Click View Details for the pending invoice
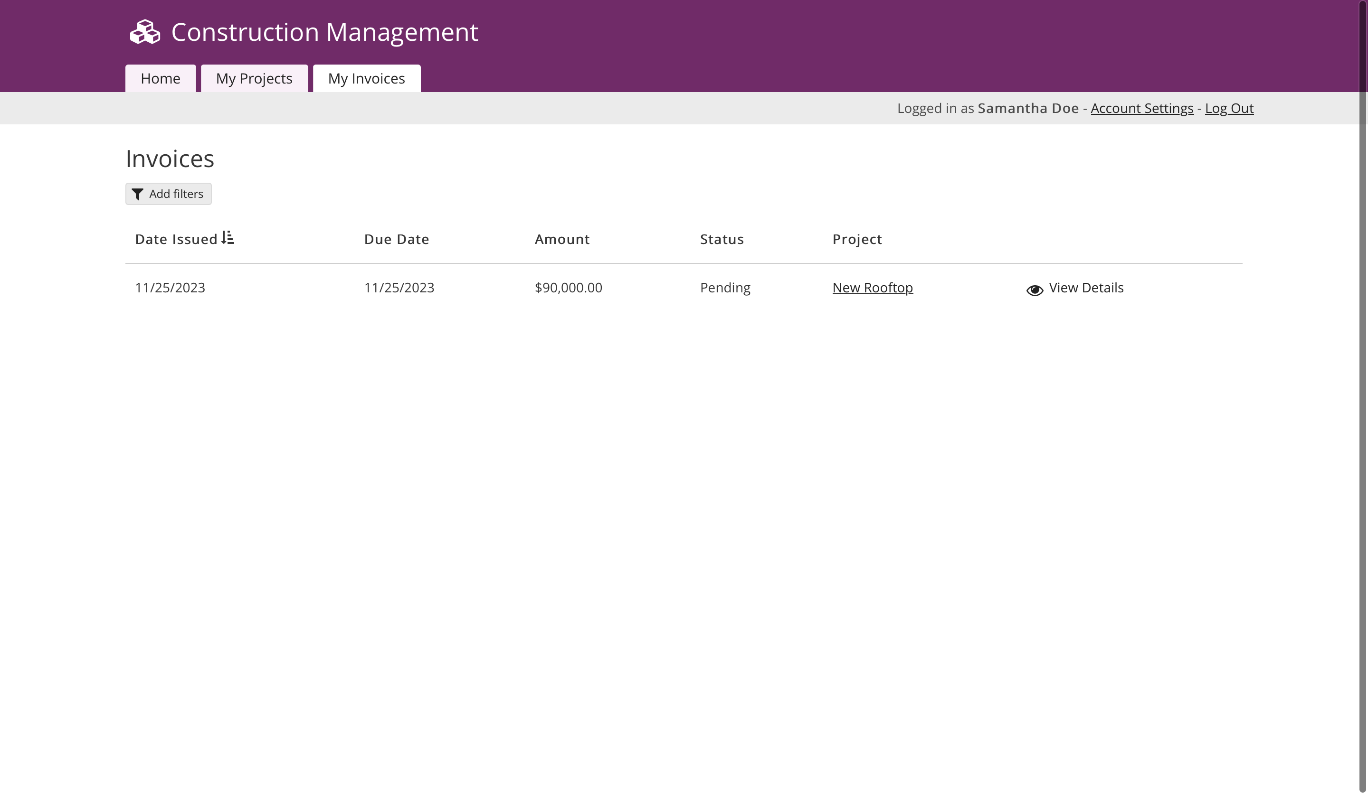This screenshot has width=1368, height=804. click(1085, 288)
